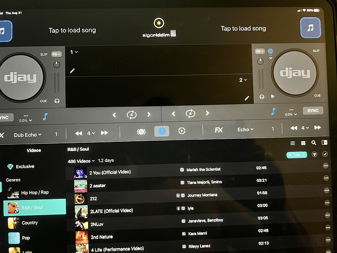
Task: Open right deck tempo 0.0% dropdown
Action: (291, 114)
